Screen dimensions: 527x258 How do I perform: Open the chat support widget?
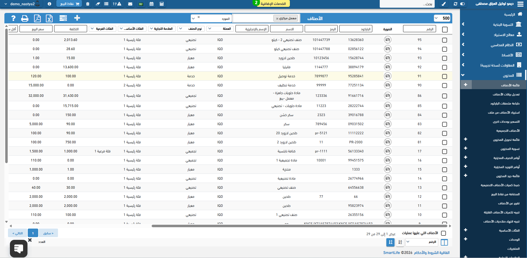click(19, 248)
